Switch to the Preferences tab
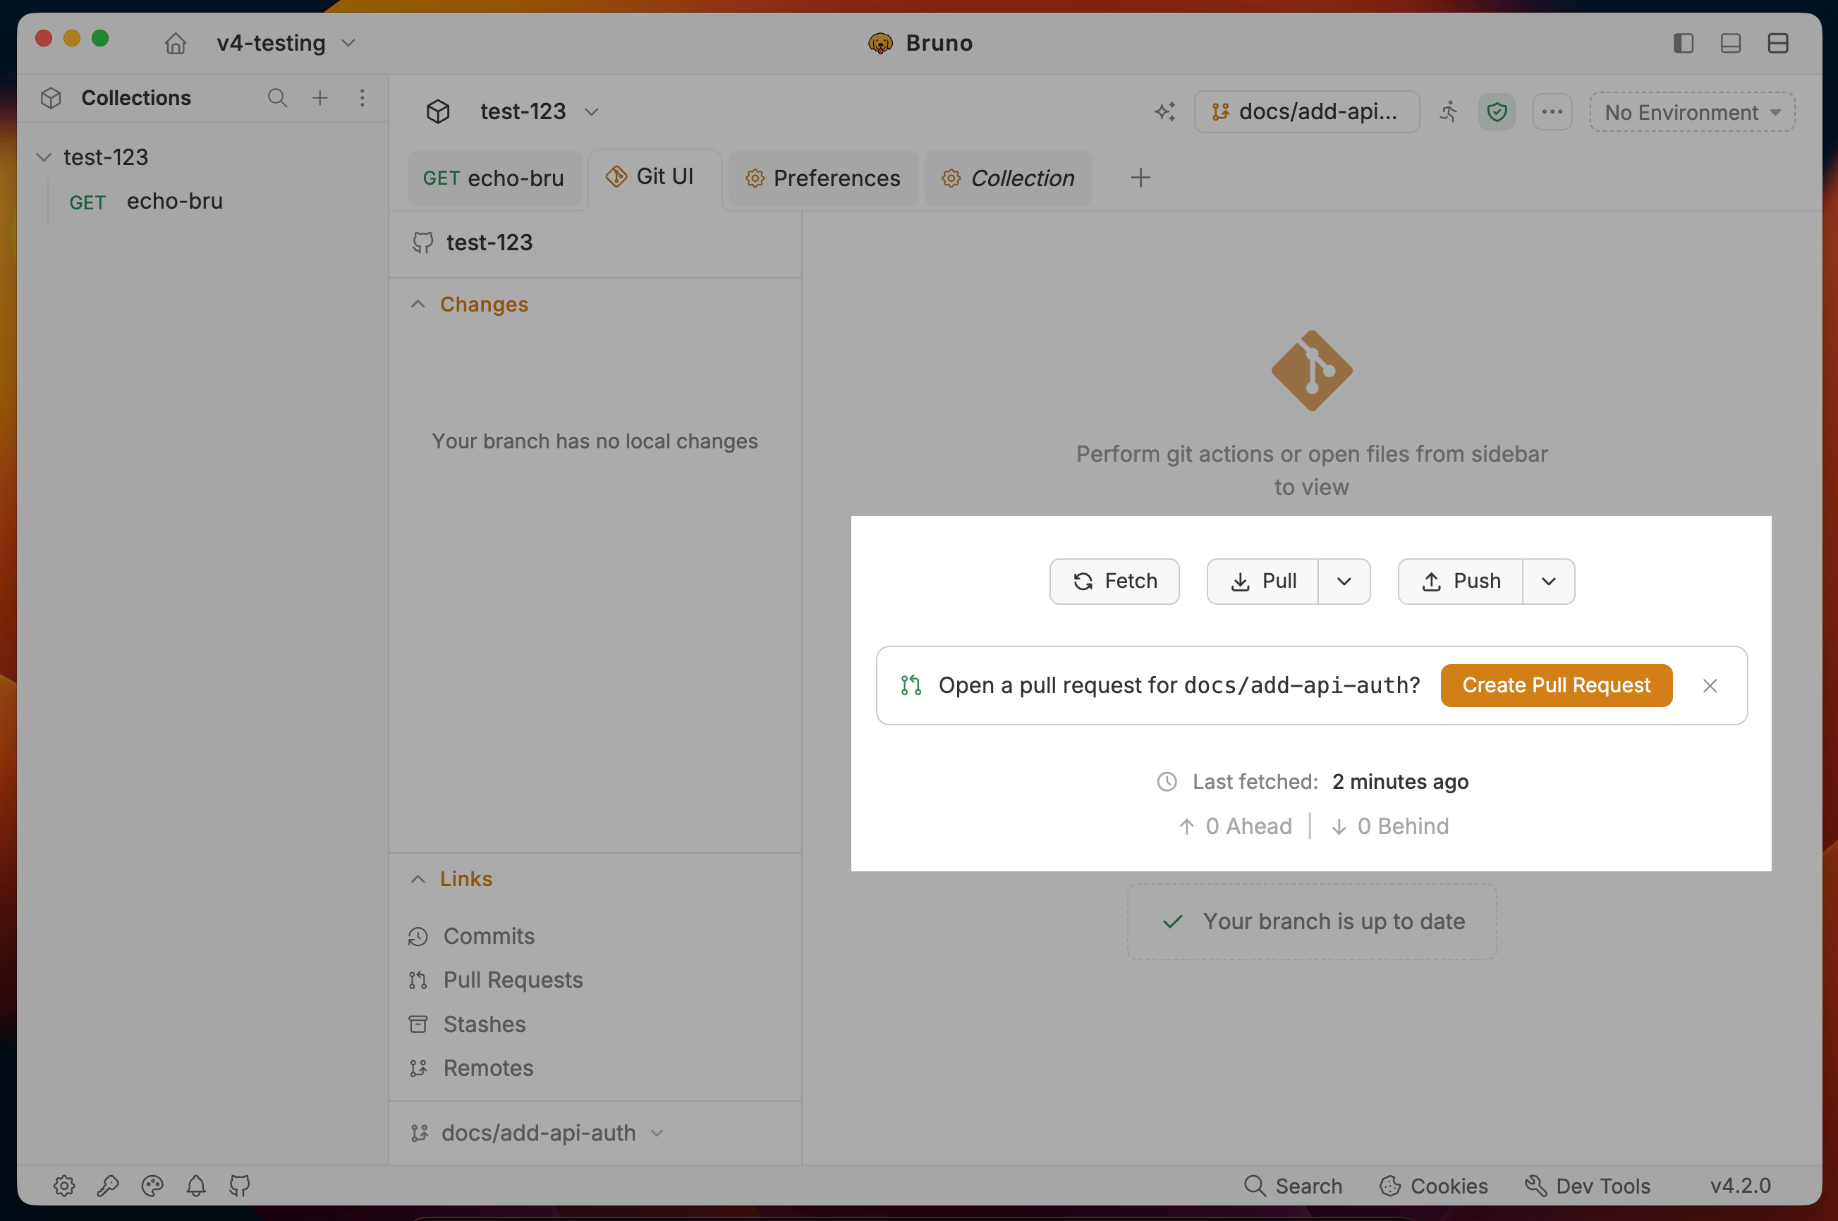Image resolution: width=1838 pixels, height=1221 pixels. (824, 178)
